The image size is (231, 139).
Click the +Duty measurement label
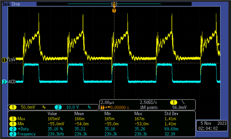pos(23,129)
